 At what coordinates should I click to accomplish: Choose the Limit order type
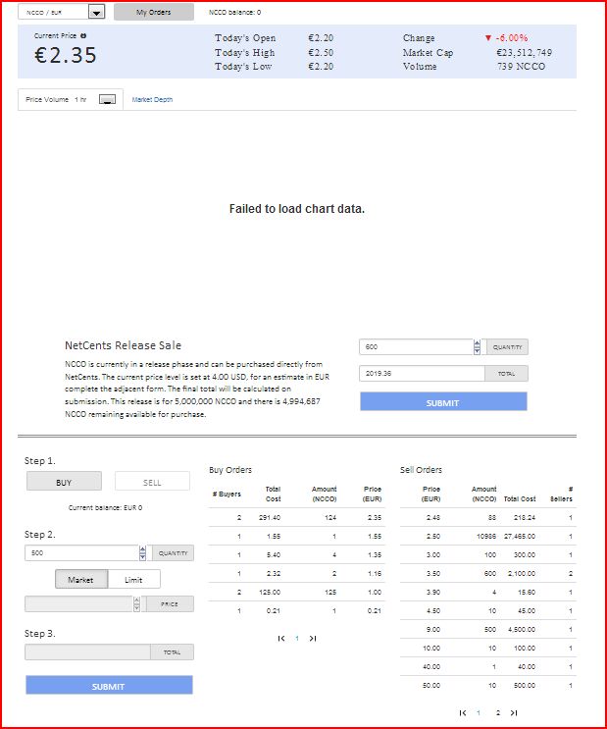(x=134, y=580)
